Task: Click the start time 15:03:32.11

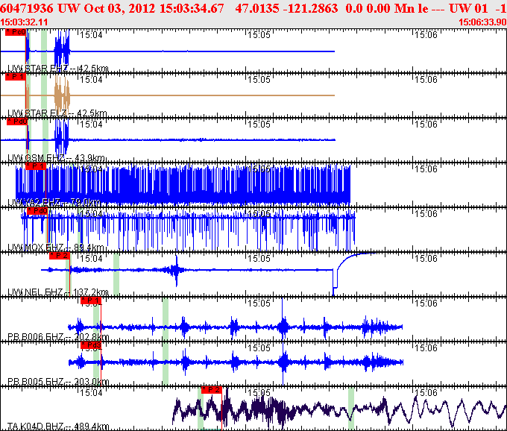Action: pyautogui.click(x=24, y=22)
